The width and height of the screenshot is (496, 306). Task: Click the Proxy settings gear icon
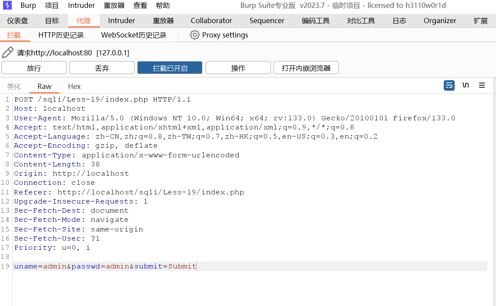pos(195,35)
